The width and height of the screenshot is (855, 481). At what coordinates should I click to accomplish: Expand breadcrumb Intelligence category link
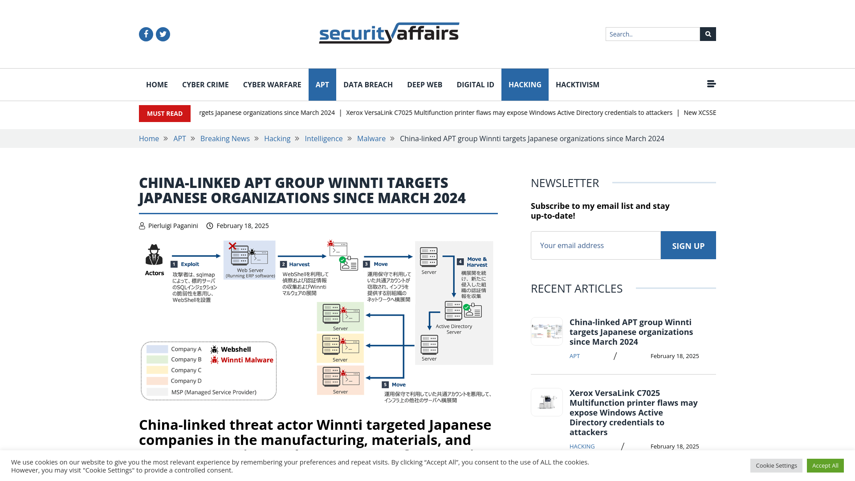pyautogui.click(x=324, y=139)
